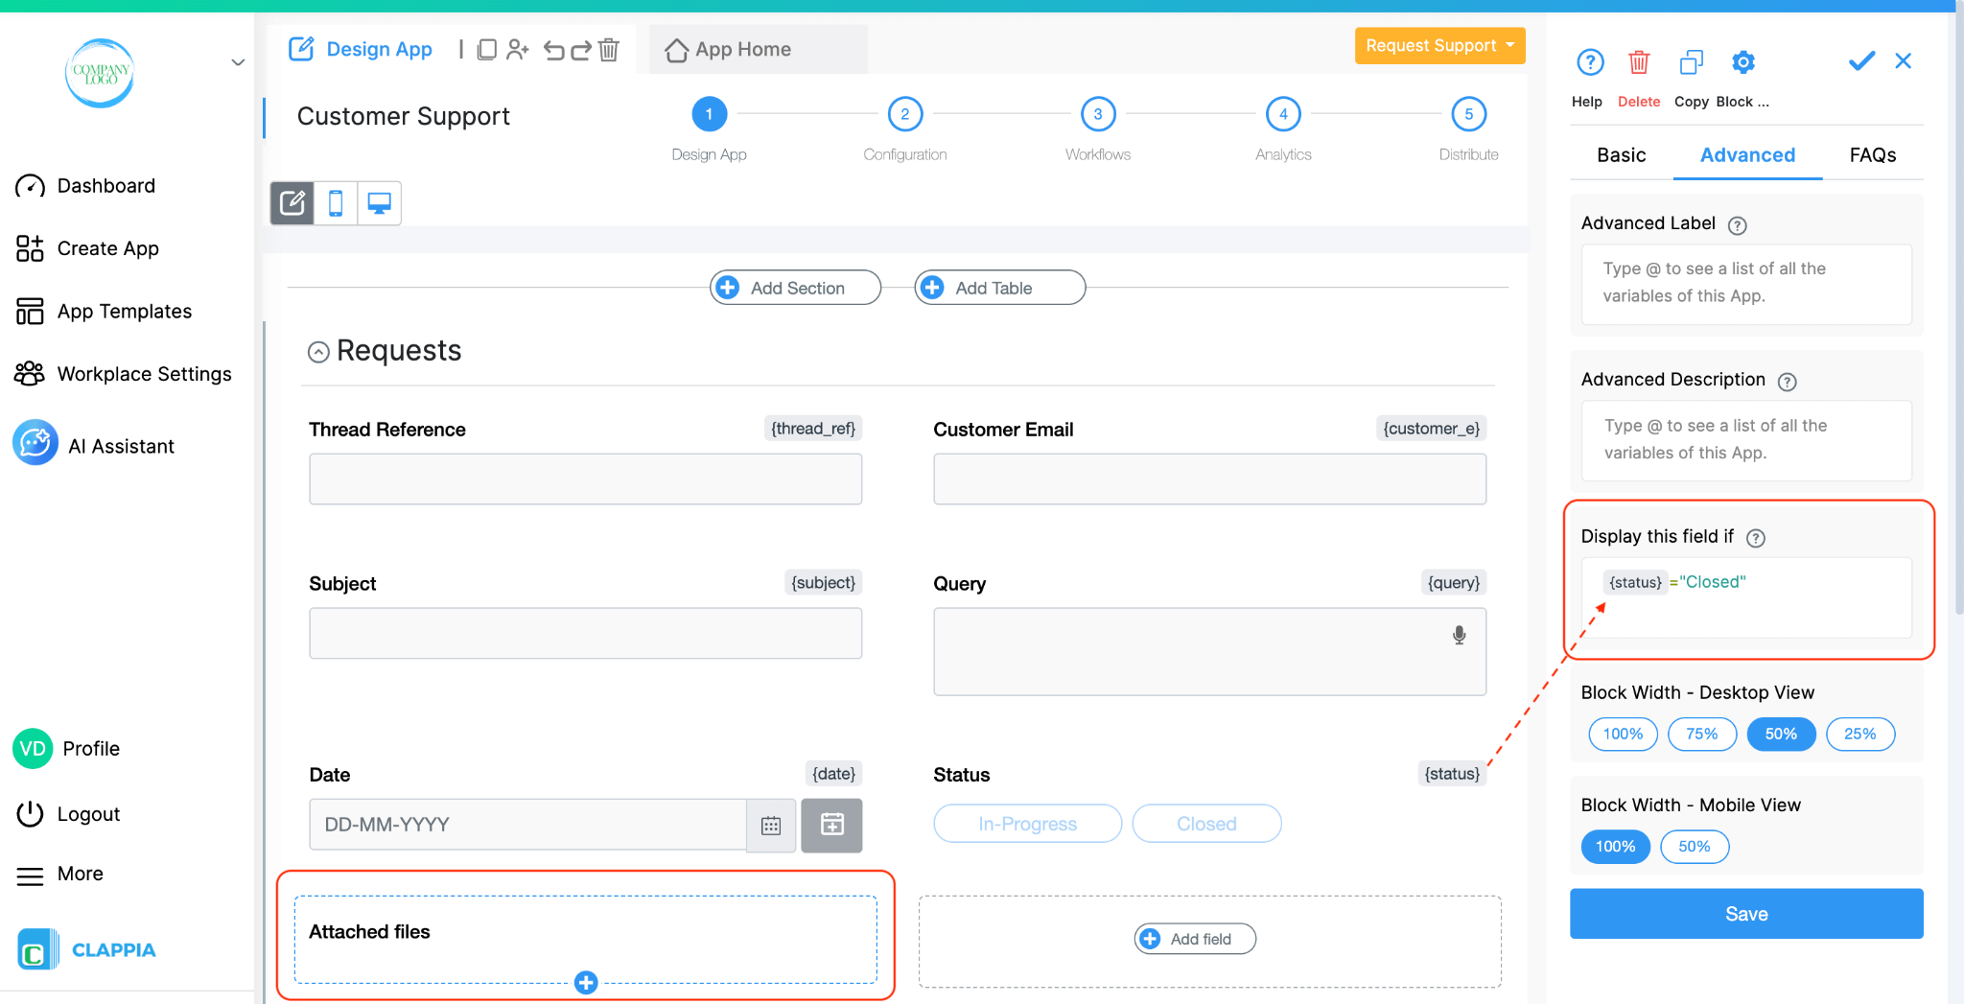Viewport: 1964px width, 1004px height.
Task: Click the Copy block icon
Action: (x=1692, y=62)
